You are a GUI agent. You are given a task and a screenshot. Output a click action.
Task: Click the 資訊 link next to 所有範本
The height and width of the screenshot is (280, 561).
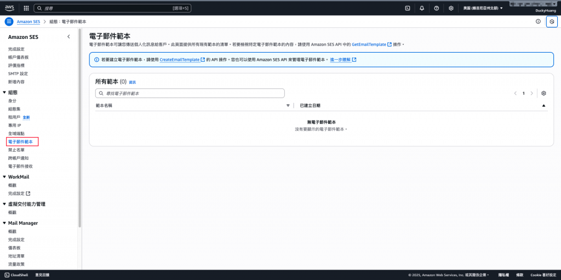coord(133,82)
